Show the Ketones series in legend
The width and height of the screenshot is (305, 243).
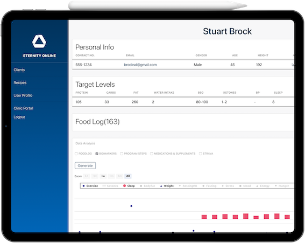110,186
